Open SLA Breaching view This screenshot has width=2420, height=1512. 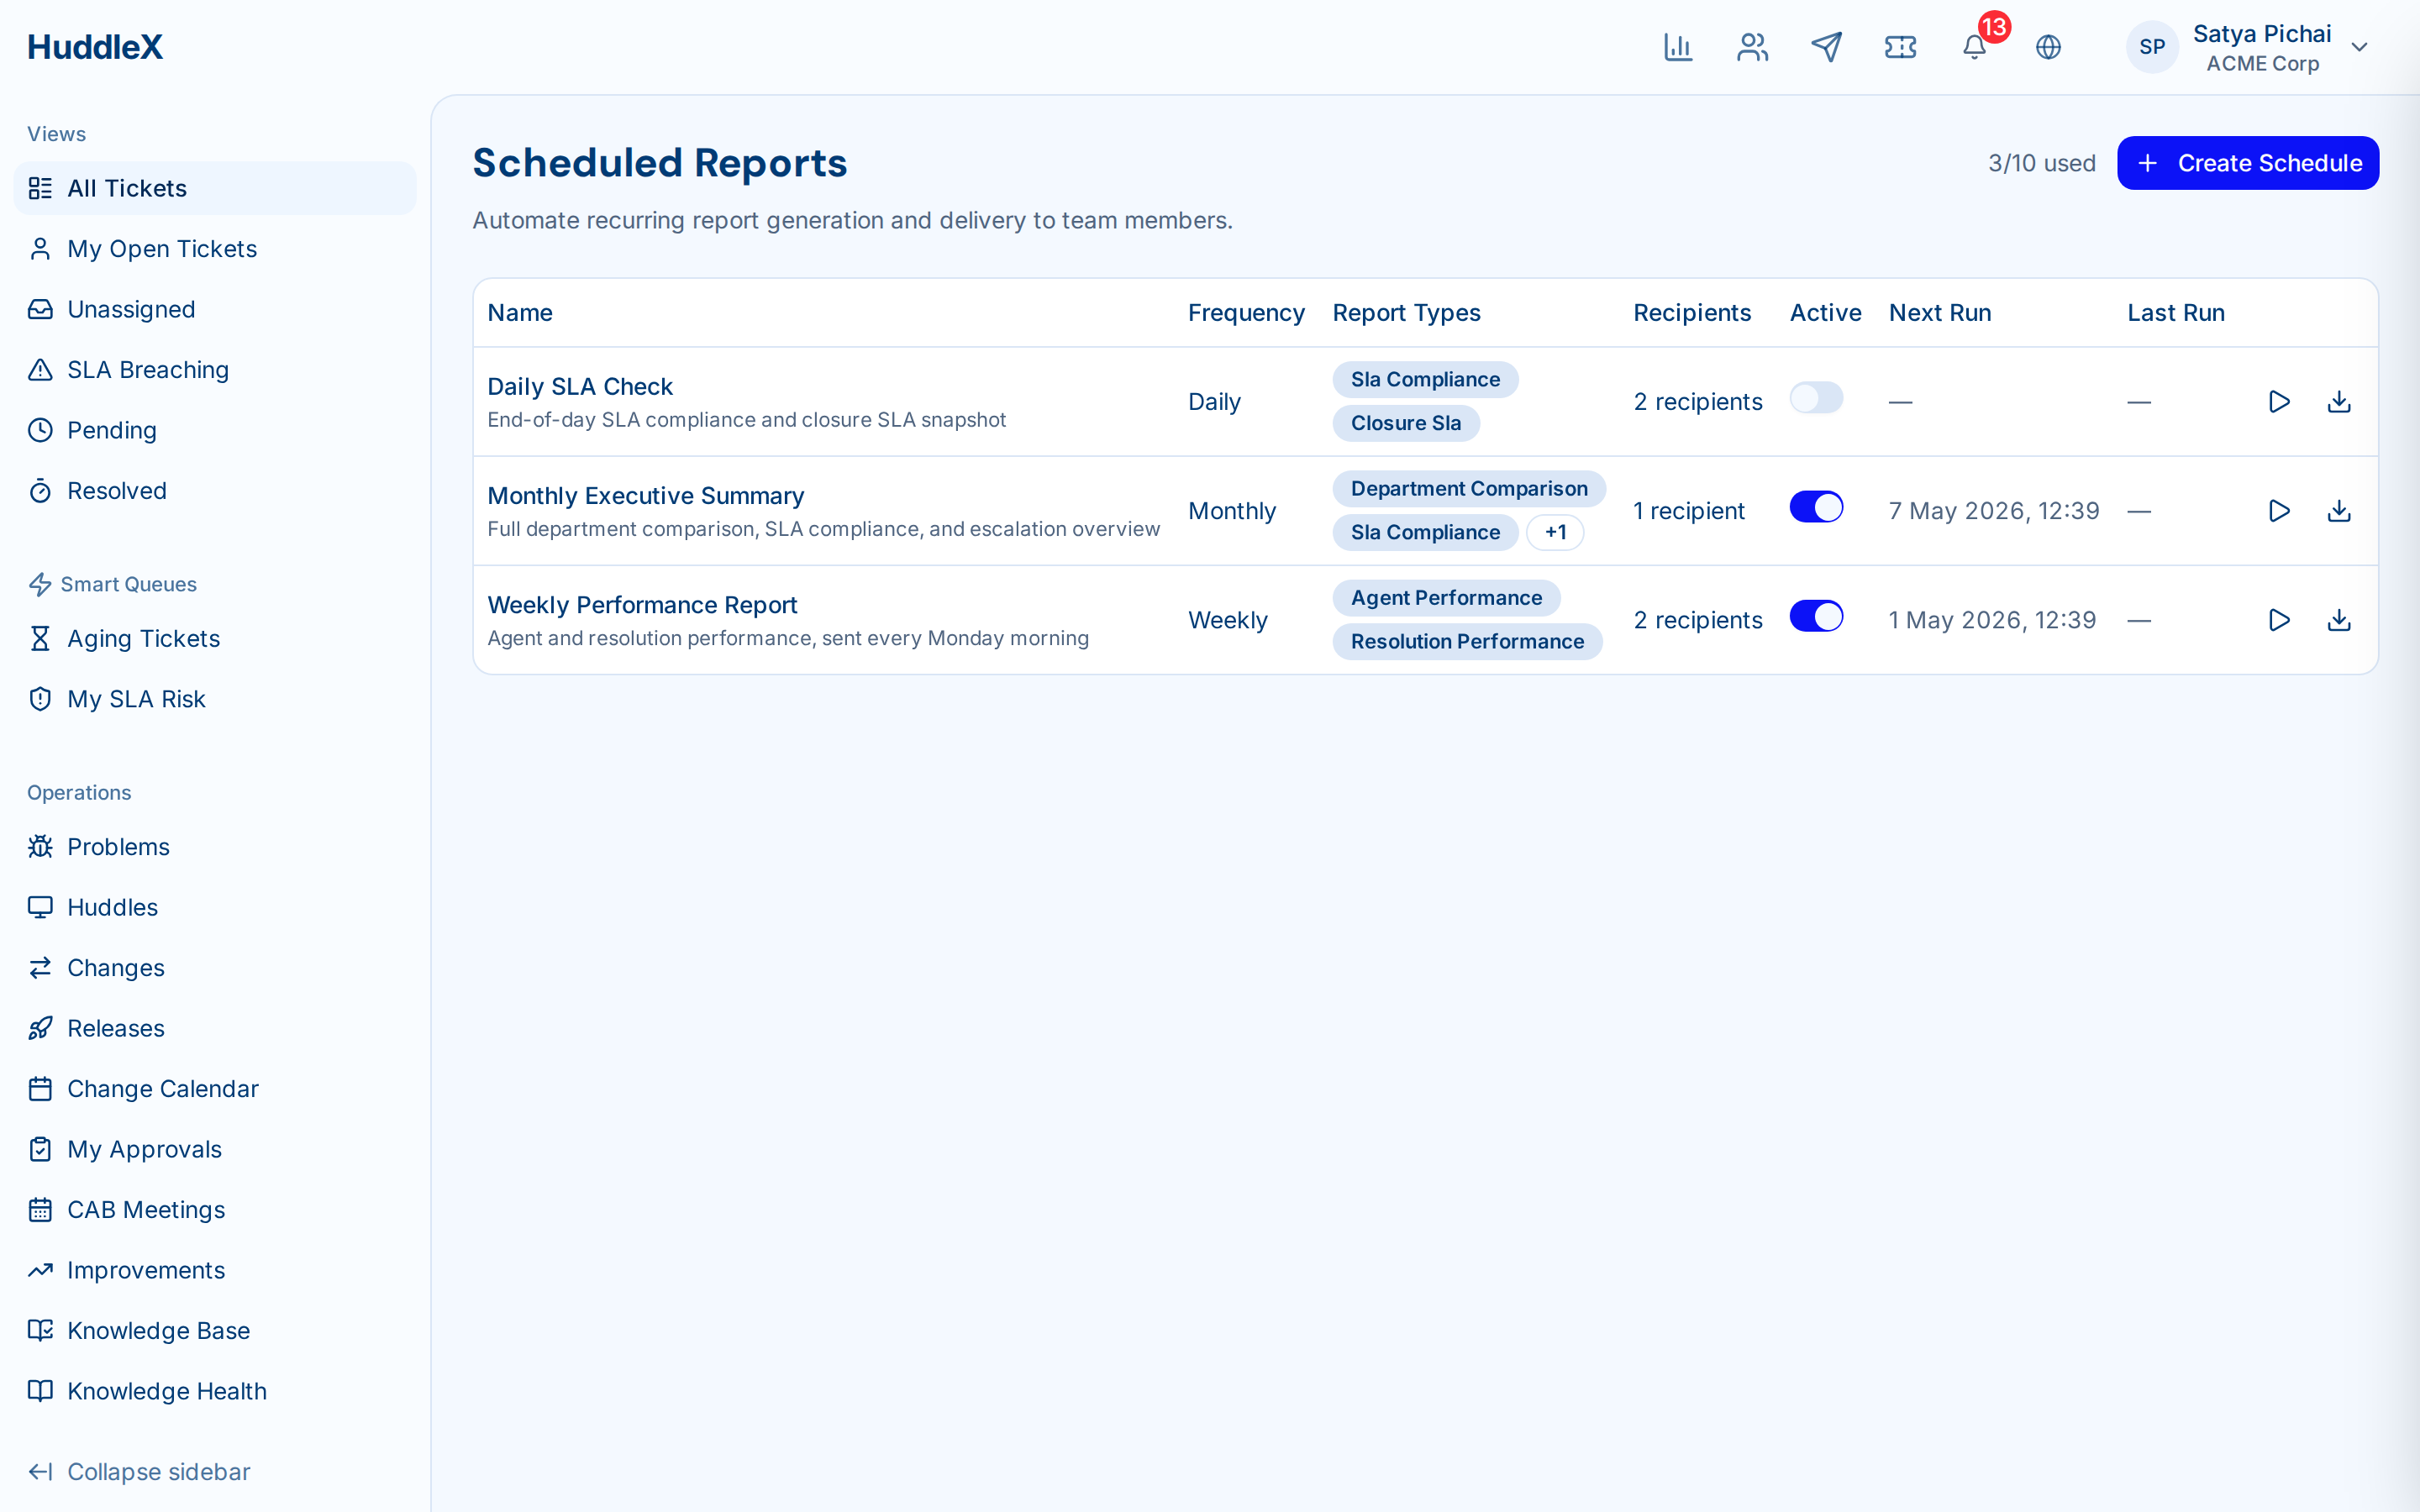[x=215, y=370]
